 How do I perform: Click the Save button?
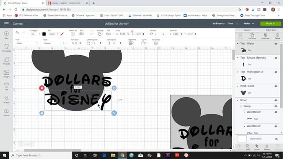tap(230, 23)
